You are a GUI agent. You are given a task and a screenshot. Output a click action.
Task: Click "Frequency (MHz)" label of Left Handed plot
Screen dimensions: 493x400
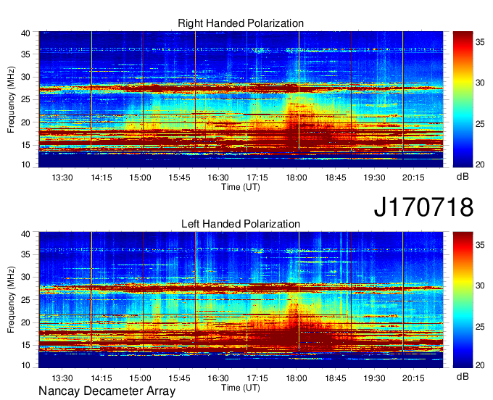11,300
